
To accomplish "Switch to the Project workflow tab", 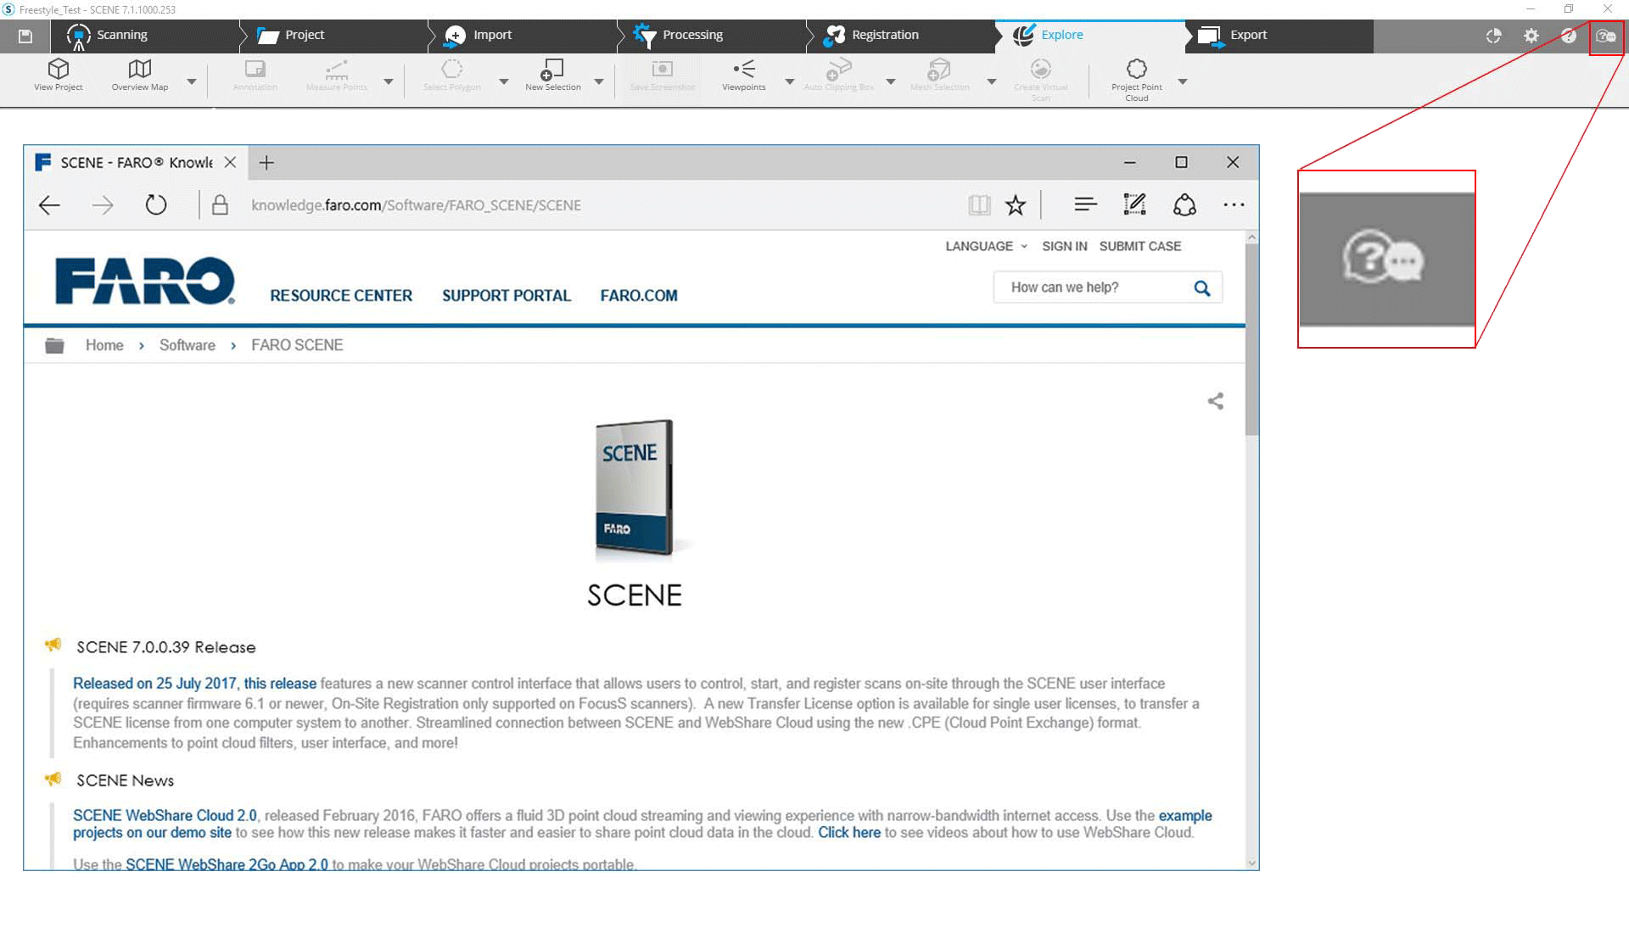I will tap(333, 36).
